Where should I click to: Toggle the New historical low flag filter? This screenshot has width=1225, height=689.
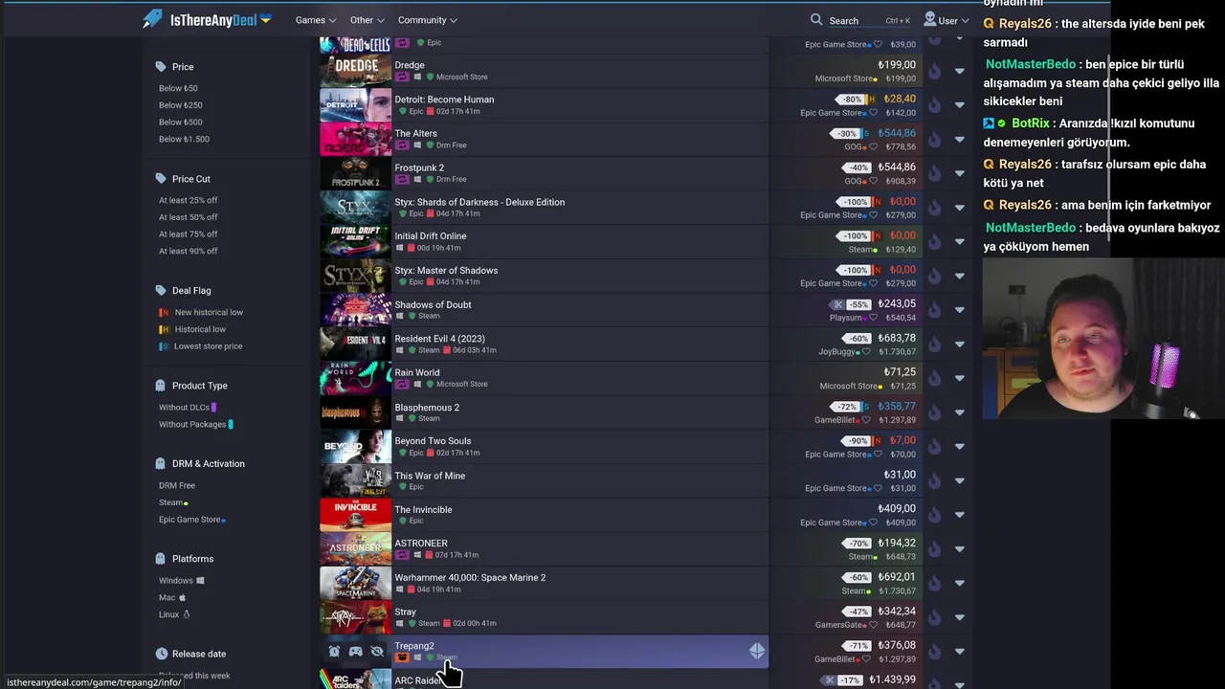click(x=201, y=312)
